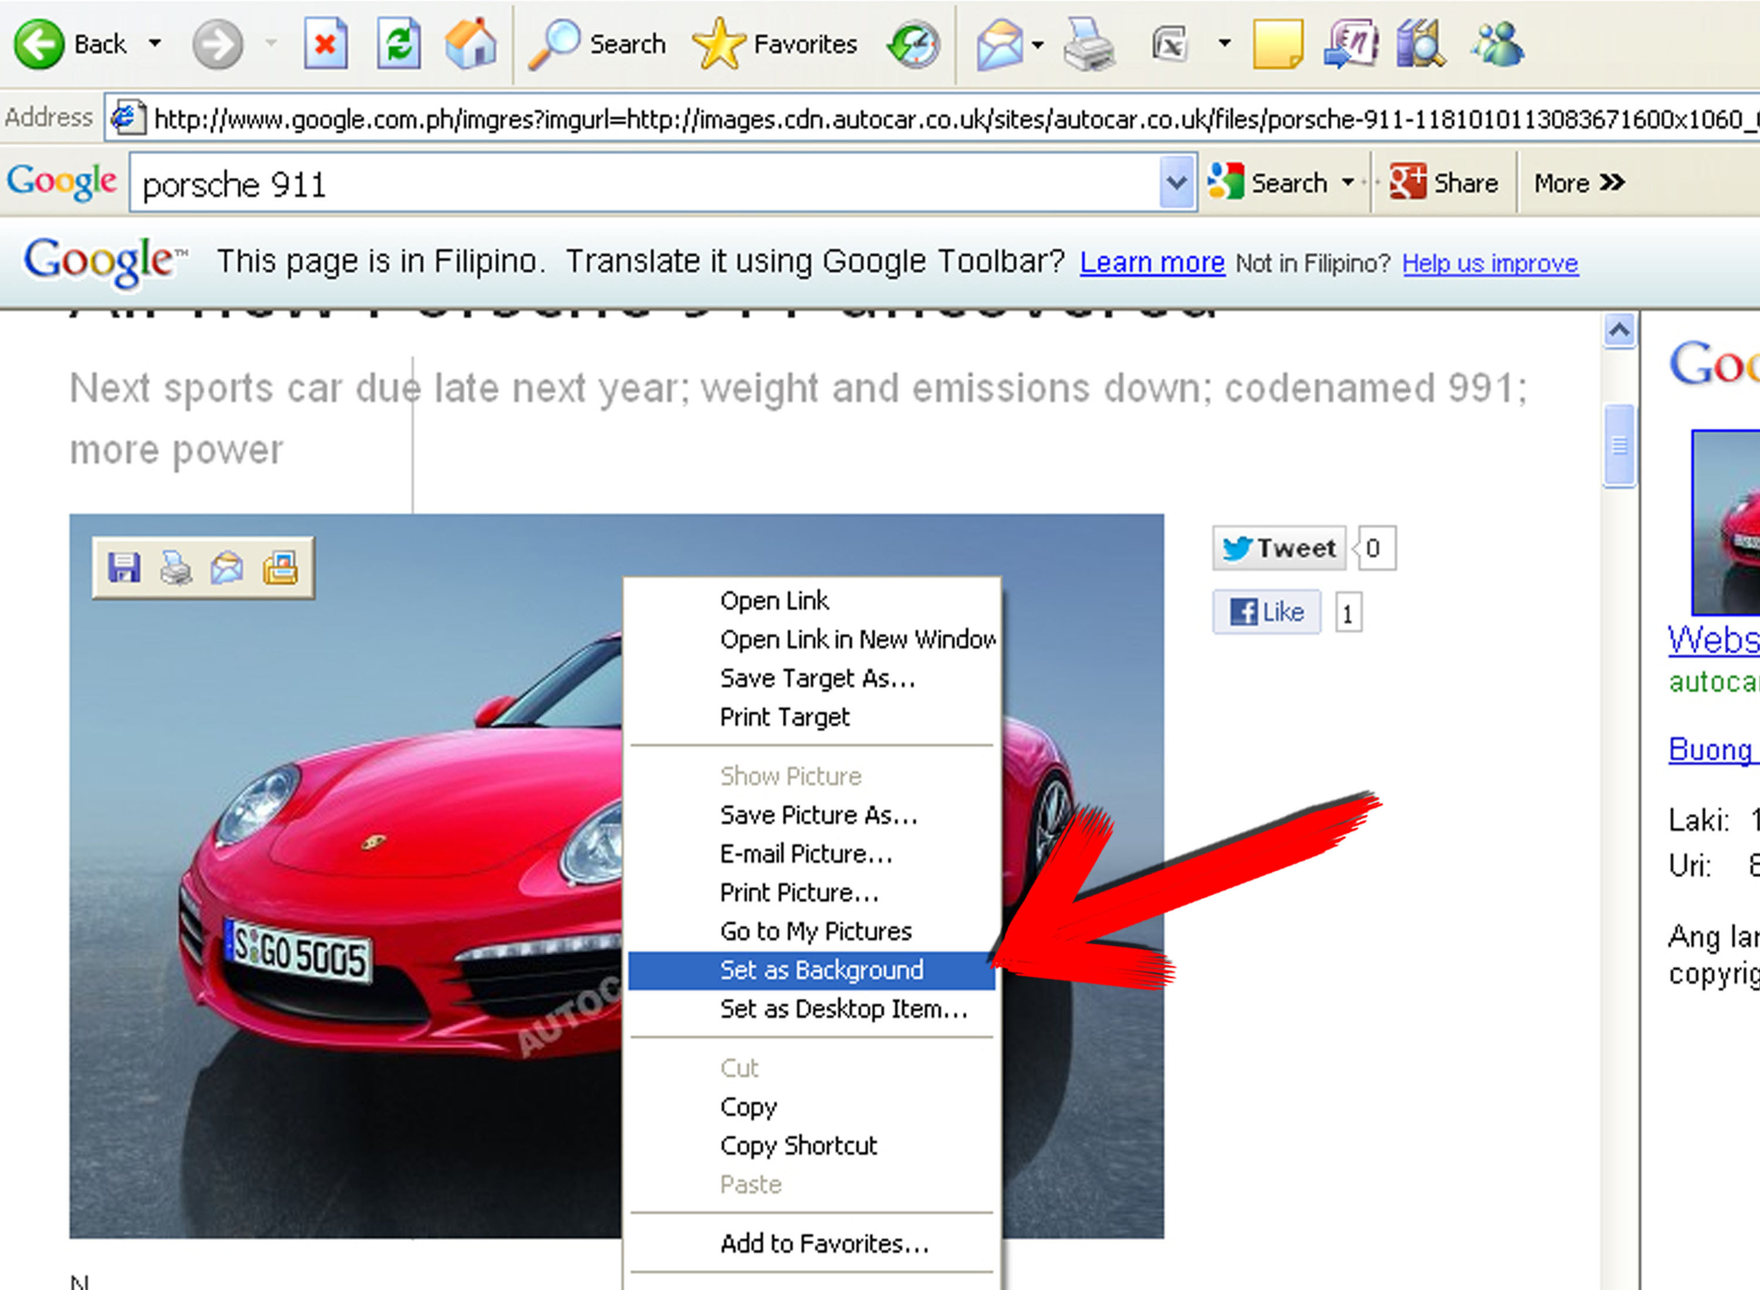This screenshot has width=1760, height=1290.
Task: Click the Facebook Like button
Action: click(1266, 612)
